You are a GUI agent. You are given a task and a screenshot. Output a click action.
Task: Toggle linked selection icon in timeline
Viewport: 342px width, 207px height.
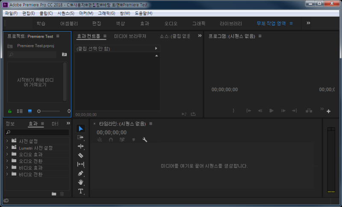point(122,140)
